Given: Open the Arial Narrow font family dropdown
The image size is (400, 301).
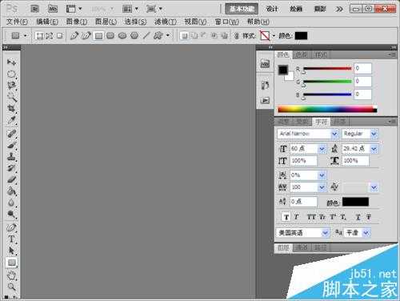Looking at the screenshot, I should coord(334,134).
